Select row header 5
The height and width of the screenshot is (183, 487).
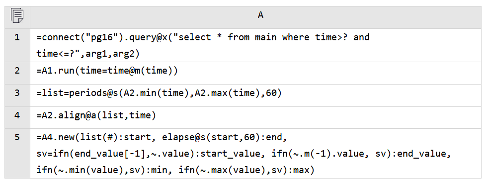coord(17,154)
